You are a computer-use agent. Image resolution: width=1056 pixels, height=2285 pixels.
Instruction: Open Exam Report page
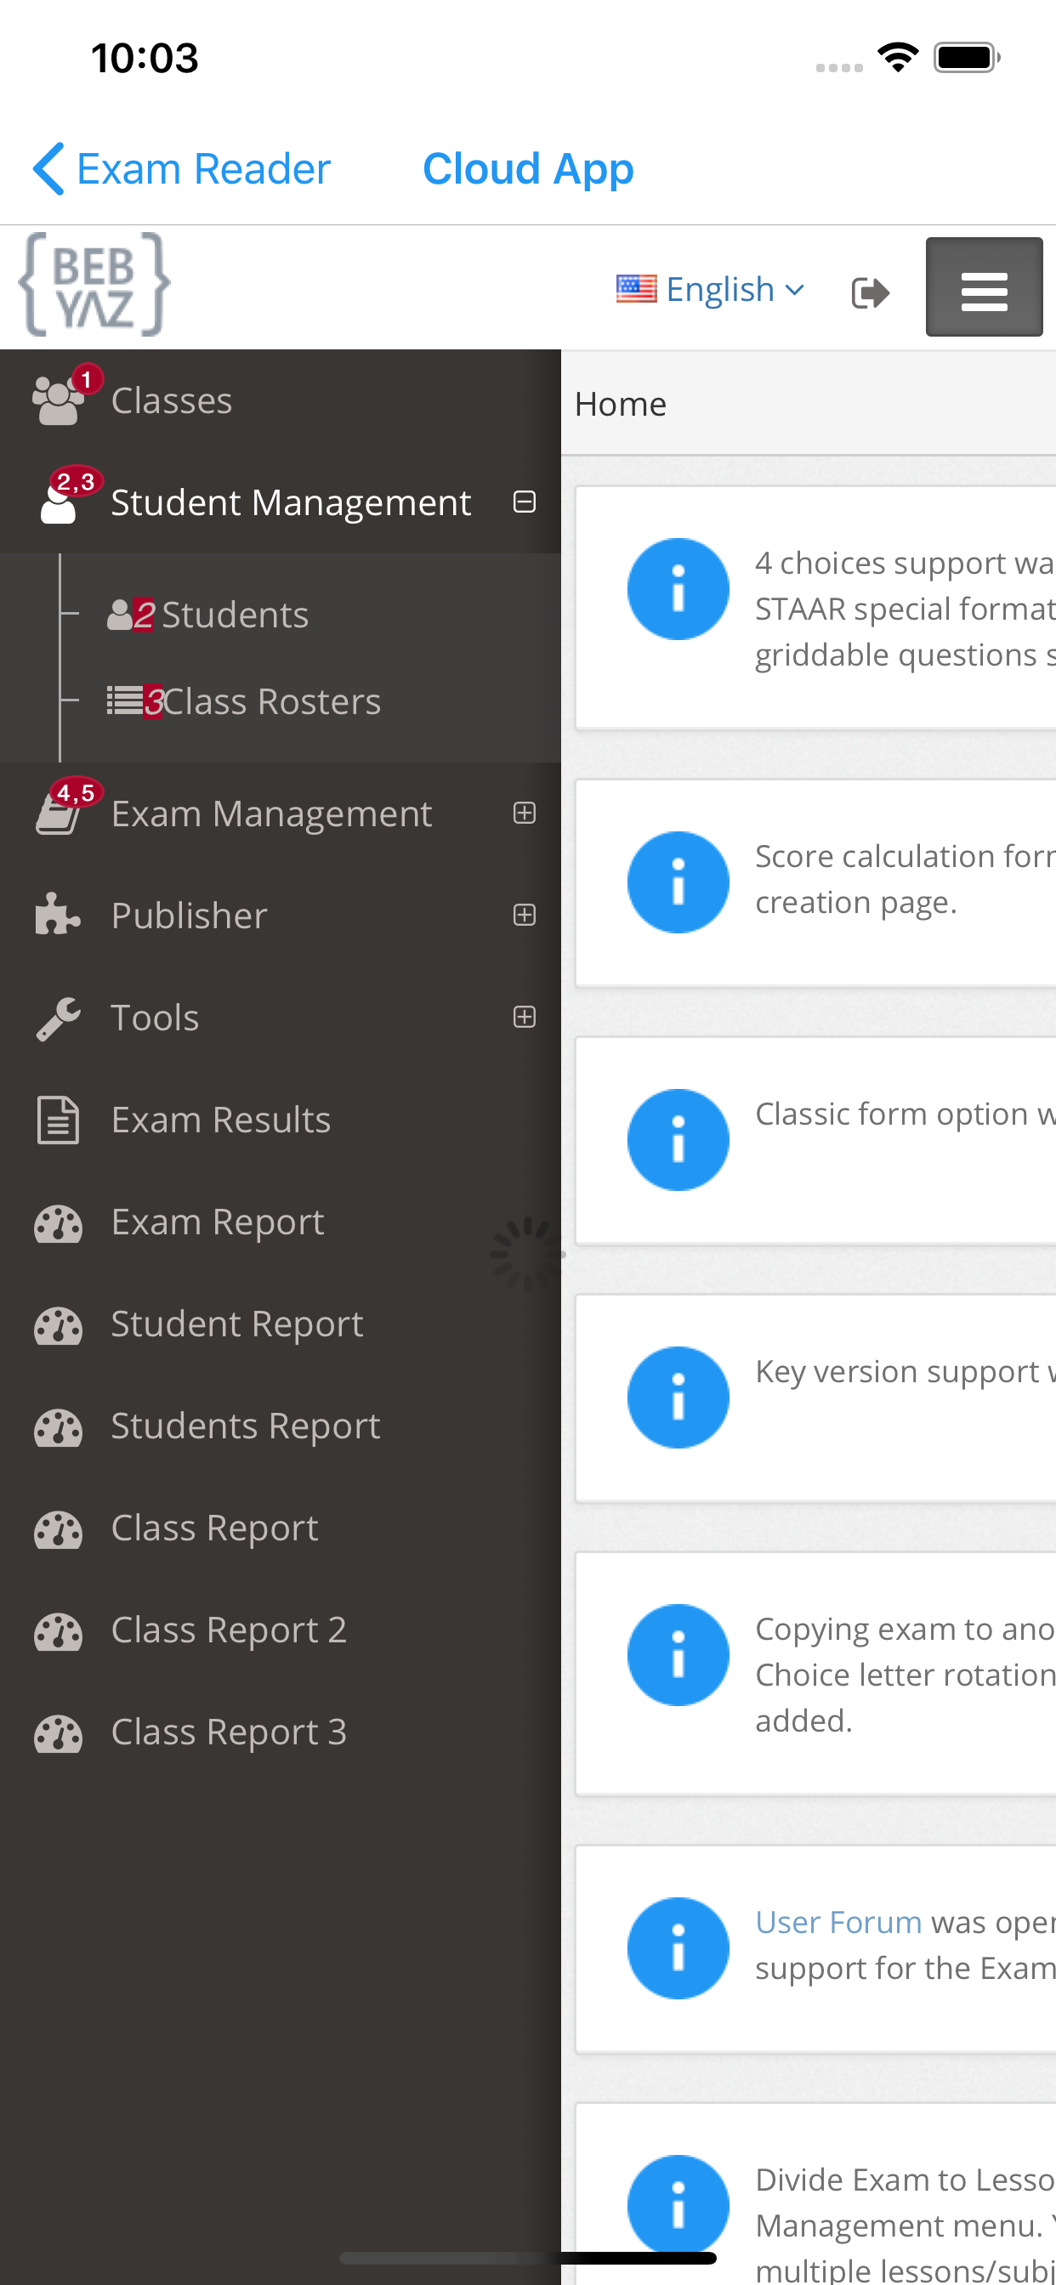click(281, 1222)
